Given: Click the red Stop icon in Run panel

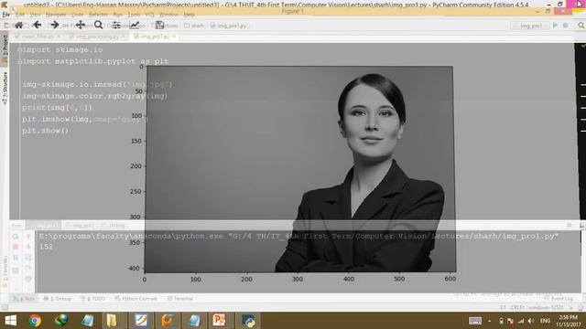Looking at the screenshot, I should (x=16, y=247).
